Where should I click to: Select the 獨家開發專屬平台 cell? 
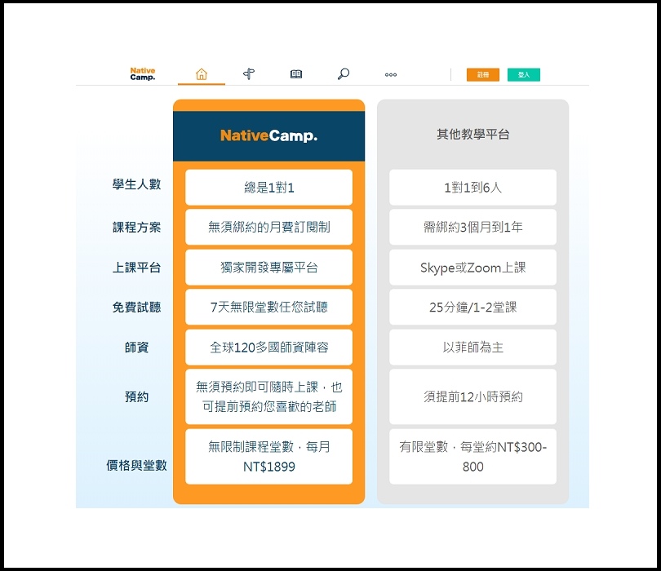coord(269,268)
